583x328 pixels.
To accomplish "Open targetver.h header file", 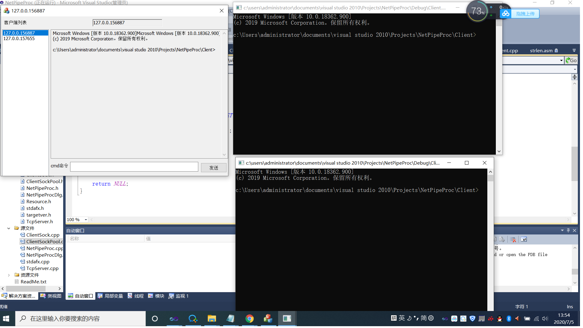I will point(39,215).
